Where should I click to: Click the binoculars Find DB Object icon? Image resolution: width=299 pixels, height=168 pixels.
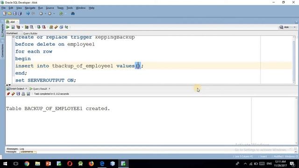[73, 14]
